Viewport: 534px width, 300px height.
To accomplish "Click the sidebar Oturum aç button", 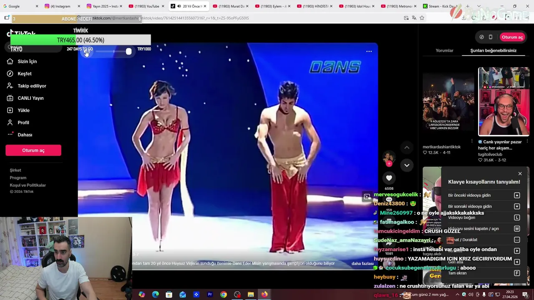I will coord(33,150).
